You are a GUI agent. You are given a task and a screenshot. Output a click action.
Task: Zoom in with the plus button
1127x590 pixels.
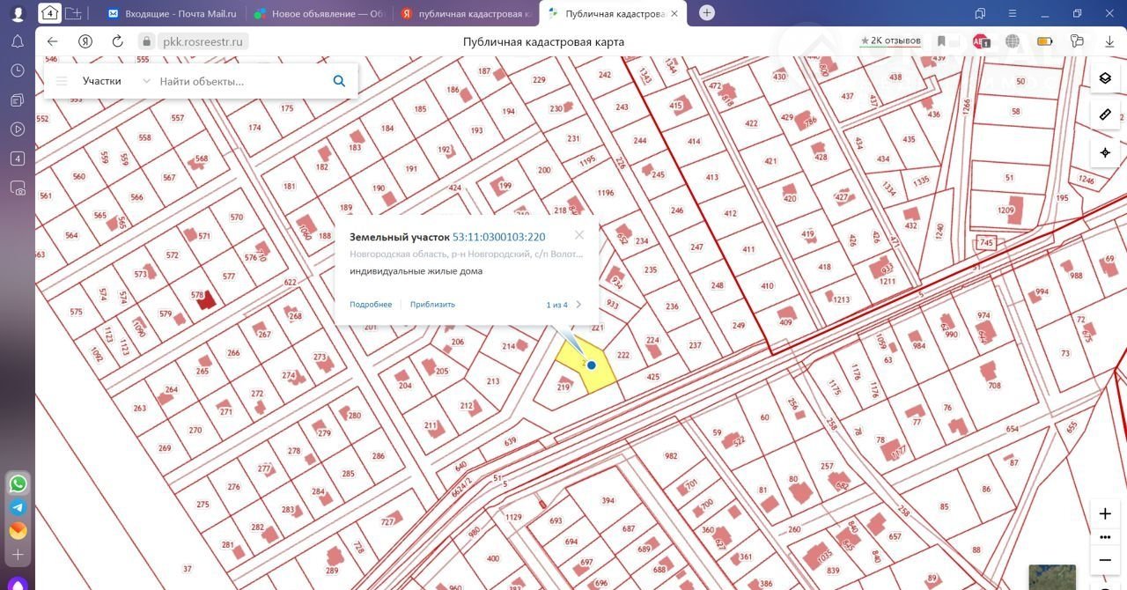pos(1105,513)
